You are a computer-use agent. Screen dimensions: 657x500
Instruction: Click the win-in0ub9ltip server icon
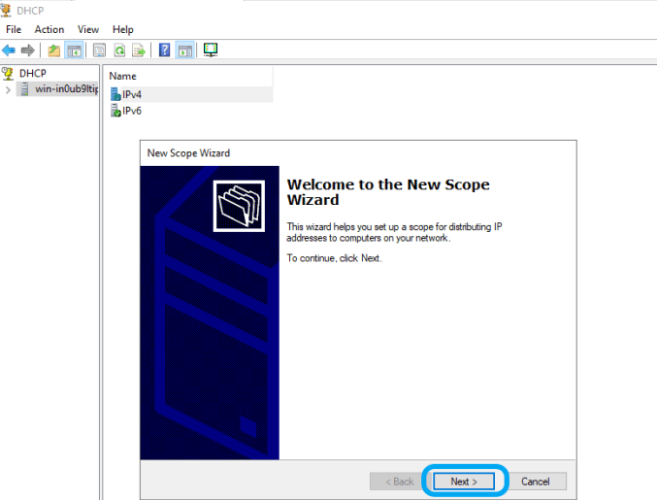point(24,89)
